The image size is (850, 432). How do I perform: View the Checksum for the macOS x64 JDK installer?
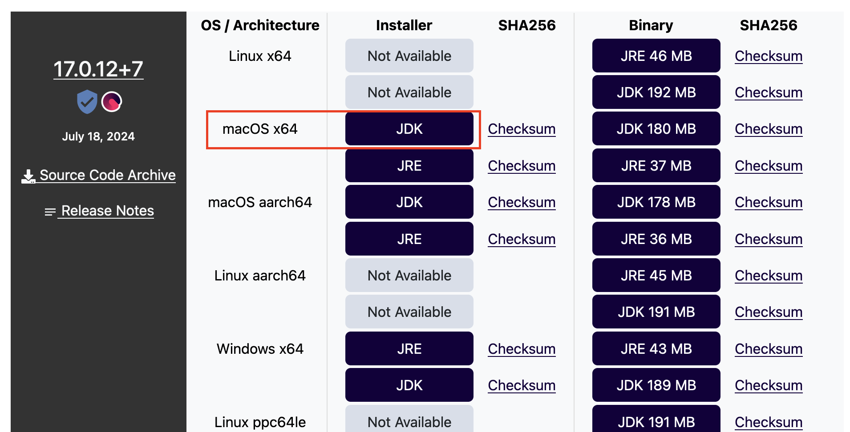coord(522,129)
